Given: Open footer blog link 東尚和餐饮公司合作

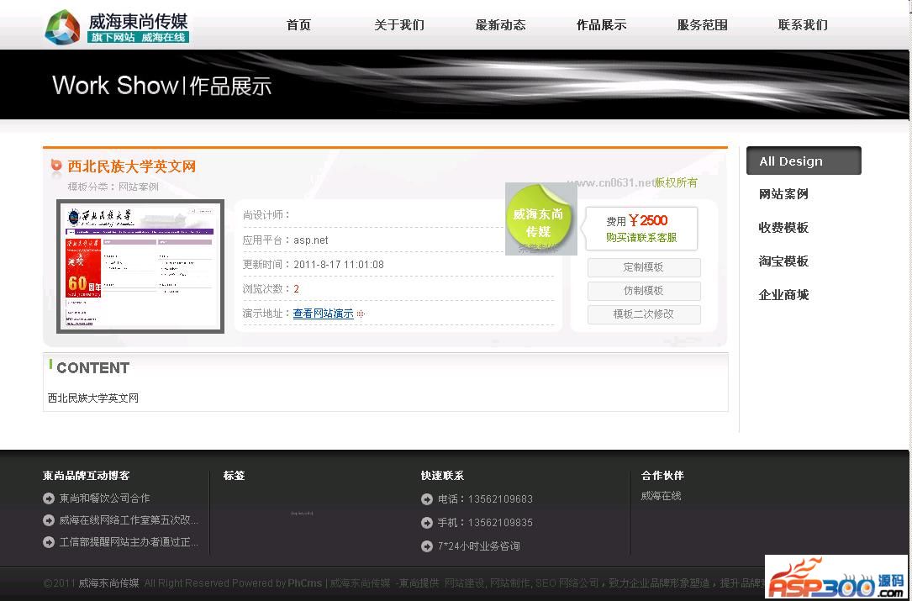Looking at the screenshot, I should [x=105, y=498].
